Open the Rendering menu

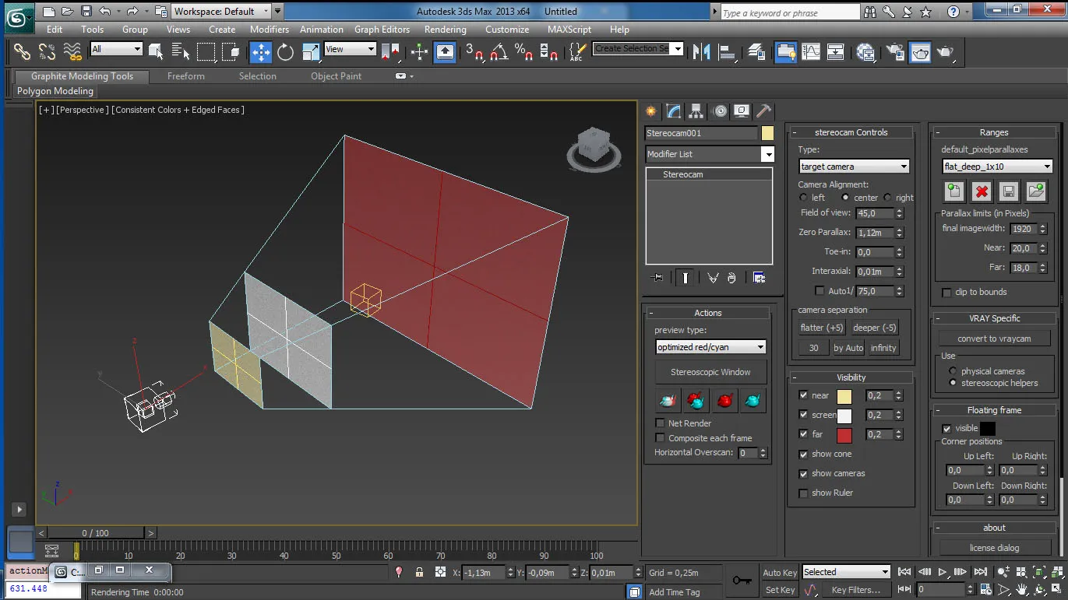tap(445, 30)
